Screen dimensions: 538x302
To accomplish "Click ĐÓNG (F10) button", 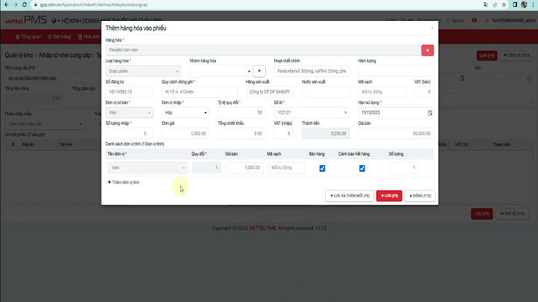I will click(420, 196).
